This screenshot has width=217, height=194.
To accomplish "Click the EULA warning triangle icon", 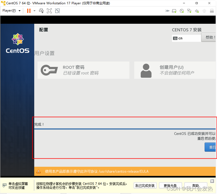I will (x=39, y=171).
